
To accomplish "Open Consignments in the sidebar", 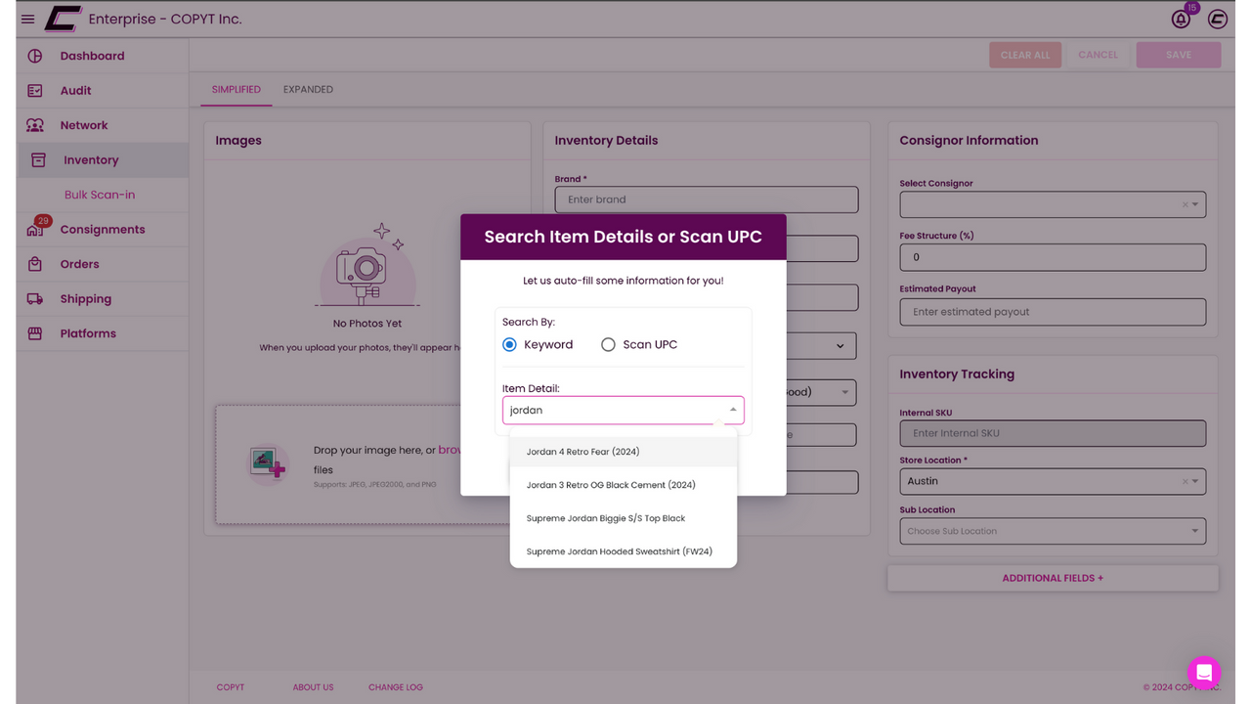I will 103,229.
